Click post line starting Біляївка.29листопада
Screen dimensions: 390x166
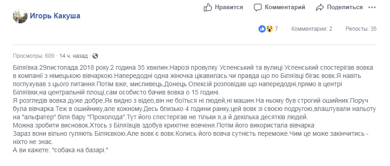click(x=193, y=68)
